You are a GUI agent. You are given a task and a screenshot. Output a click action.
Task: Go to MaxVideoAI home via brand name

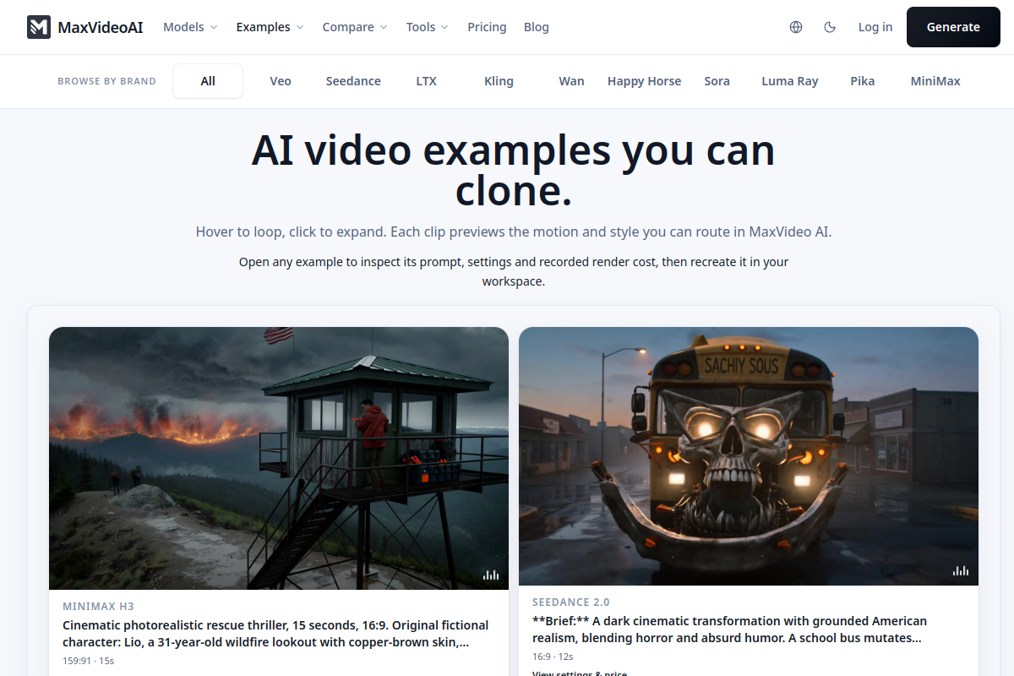pyautogui.click(x=101, y=27)
